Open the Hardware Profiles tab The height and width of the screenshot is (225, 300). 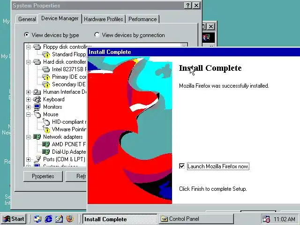(x=104, y=19)
